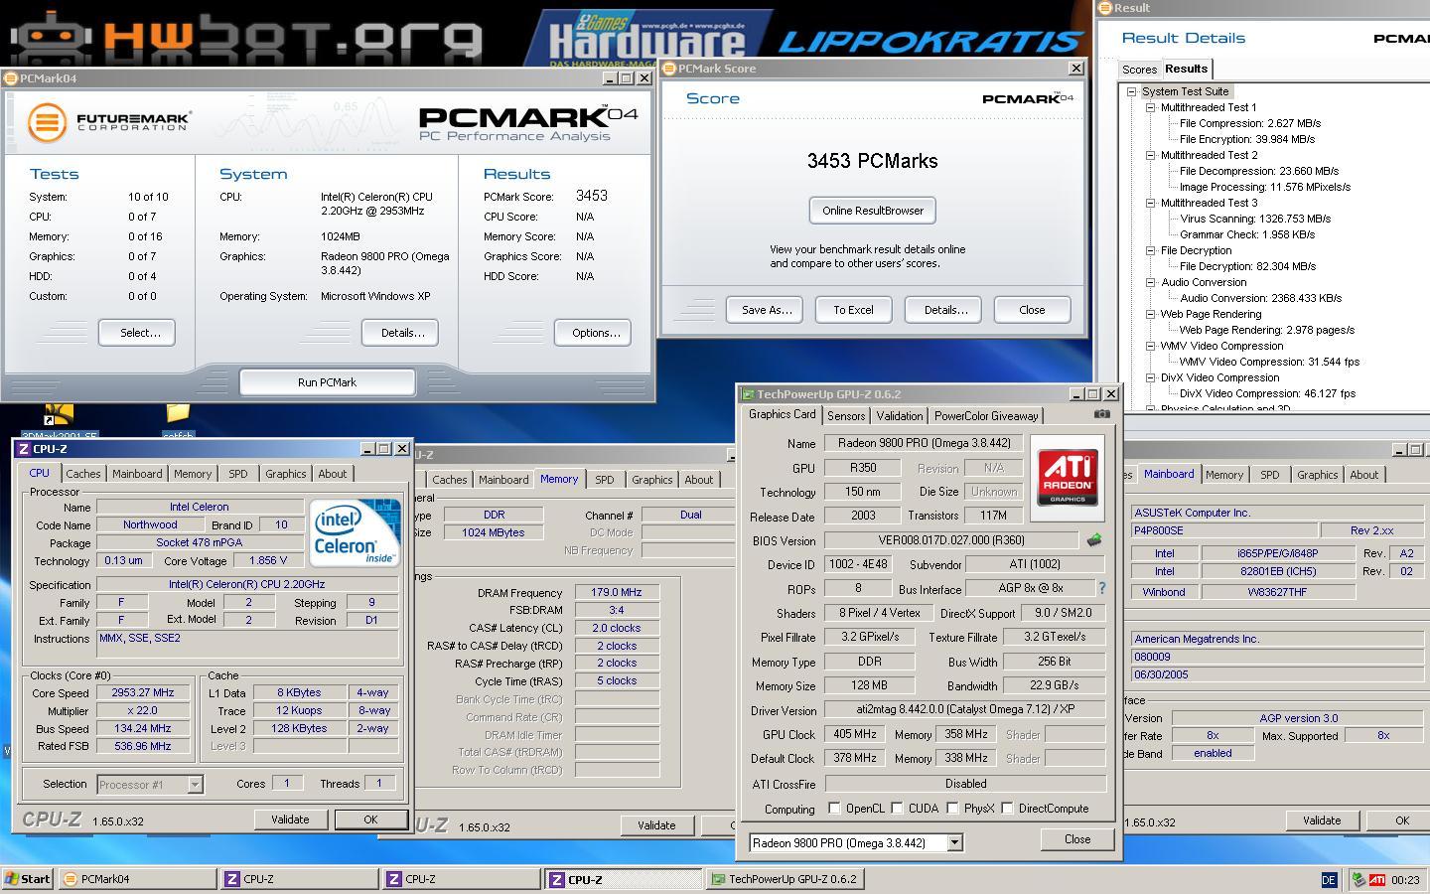1430x894 pixels.
Task: Switch to Scores tab in Result window
Action: coord(1139,70)
